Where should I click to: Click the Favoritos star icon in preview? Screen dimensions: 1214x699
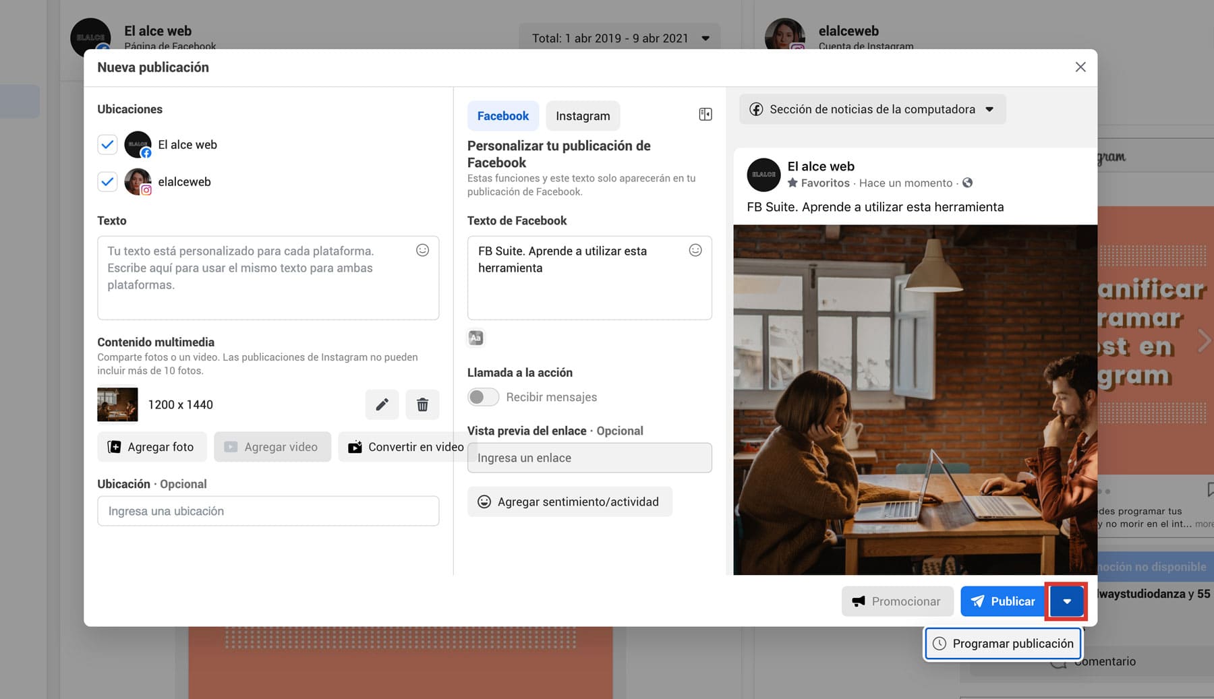[792, 183]
